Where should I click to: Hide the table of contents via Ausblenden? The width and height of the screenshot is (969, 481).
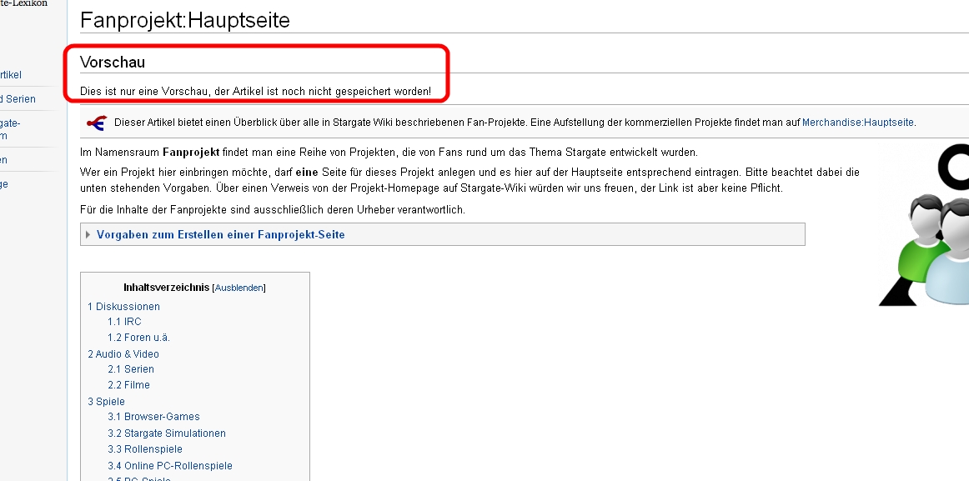[238, 288]
